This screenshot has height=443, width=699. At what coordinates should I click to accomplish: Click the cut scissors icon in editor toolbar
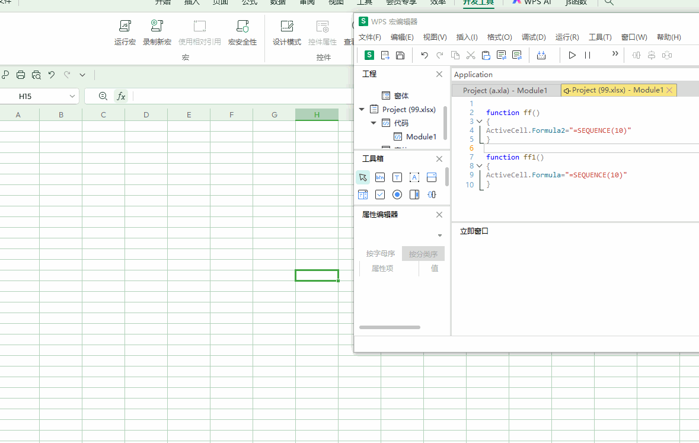(470, 55)
